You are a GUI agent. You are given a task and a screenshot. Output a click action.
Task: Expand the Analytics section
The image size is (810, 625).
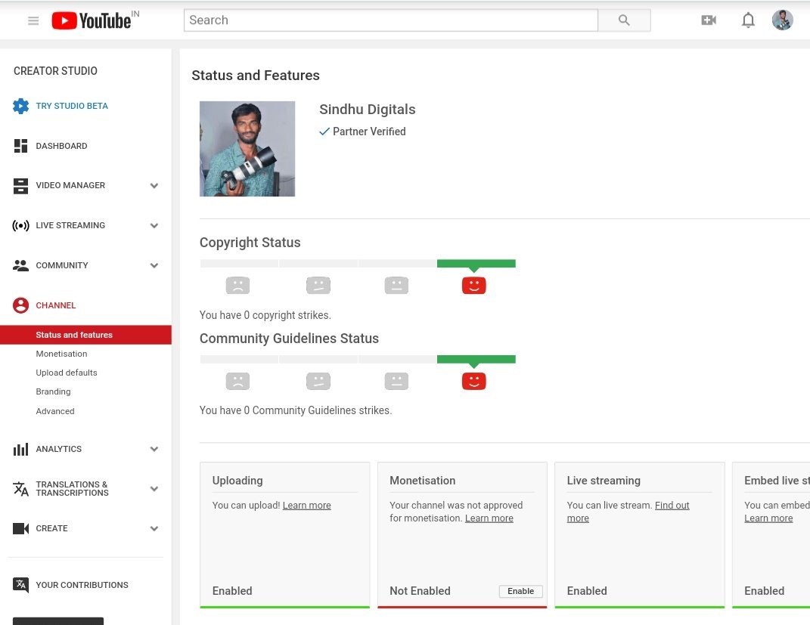154,449
